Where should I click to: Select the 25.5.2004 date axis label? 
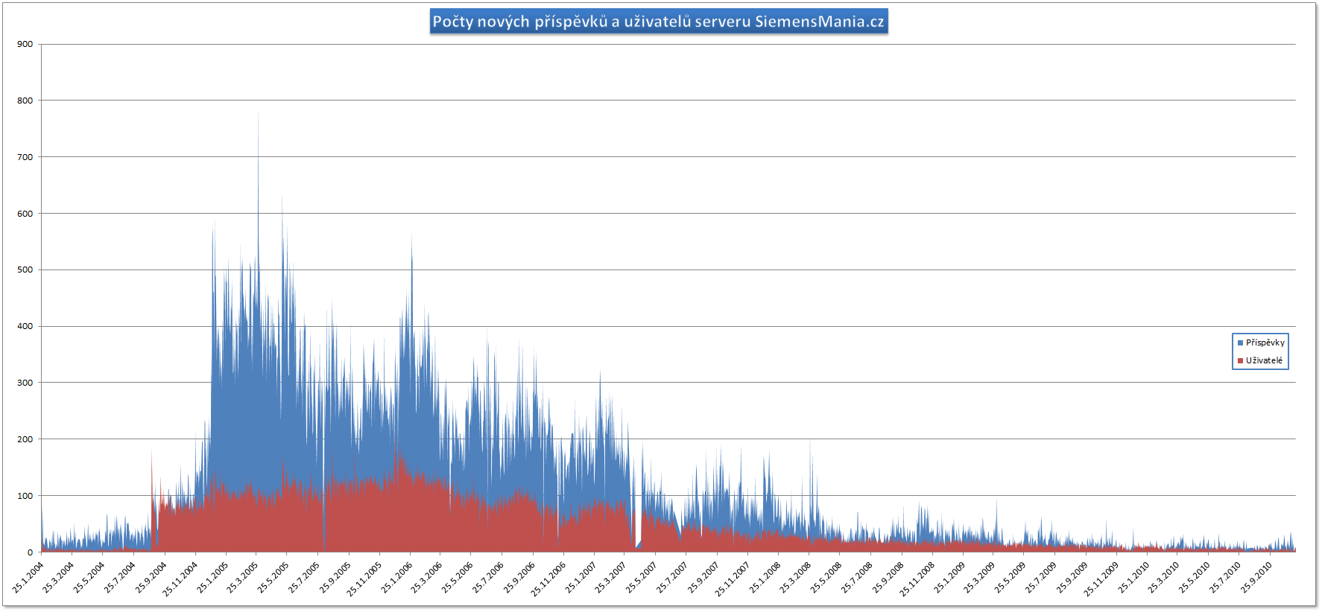(x=89, y=578)
